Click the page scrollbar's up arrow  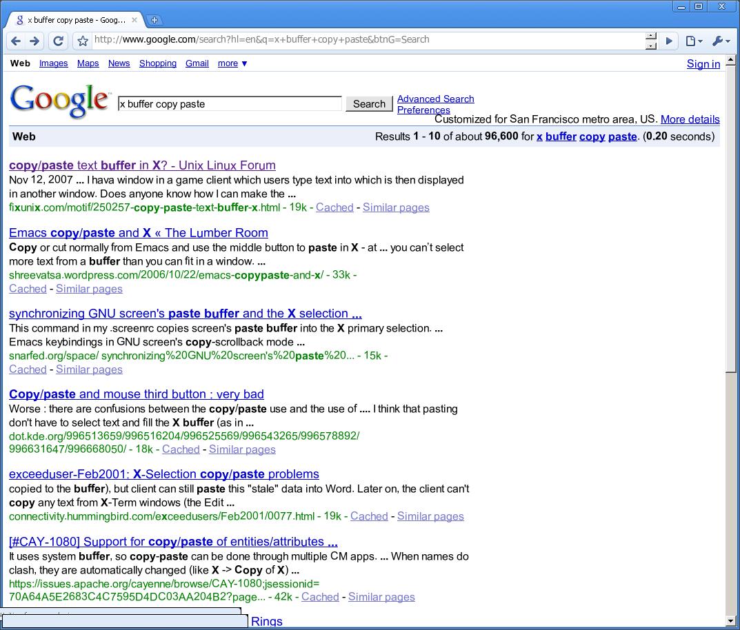coord(730,60)
